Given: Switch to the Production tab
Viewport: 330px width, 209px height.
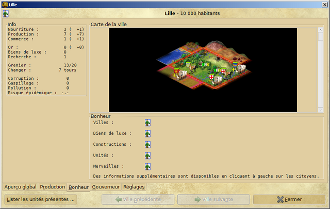Looking at the screenshot, I should (x=53, y=187).
